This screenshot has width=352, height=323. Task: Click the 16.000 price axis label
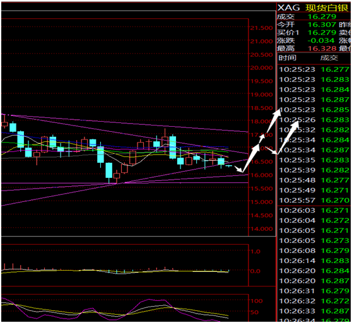pyautogui.click(x=262, y=175)
